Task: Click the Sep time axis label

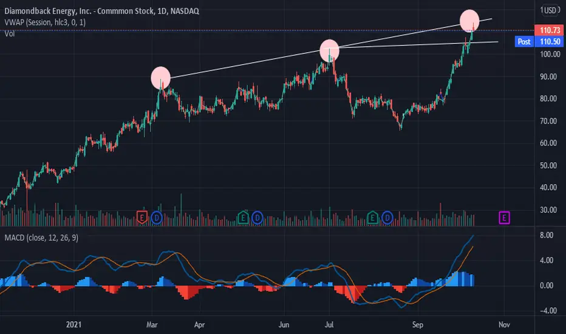Action: point(418,325)
